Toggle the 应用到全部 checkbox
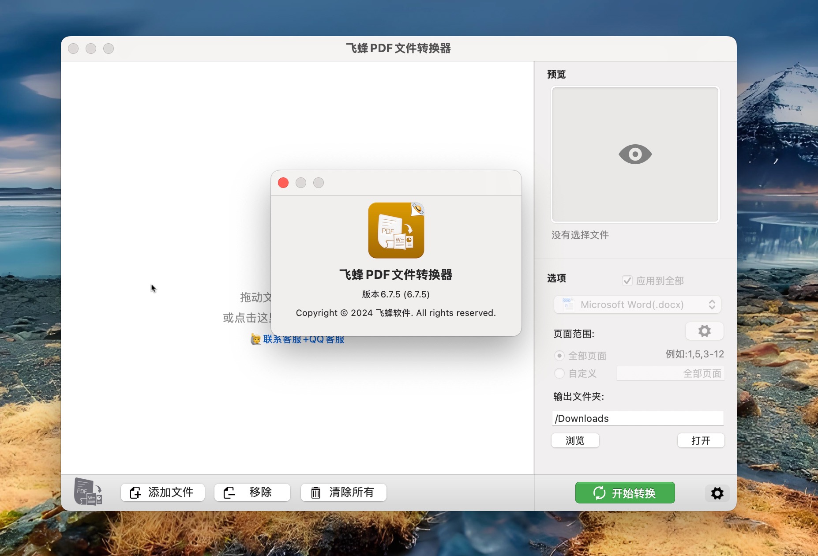The image size is (818, 556). 627,281
